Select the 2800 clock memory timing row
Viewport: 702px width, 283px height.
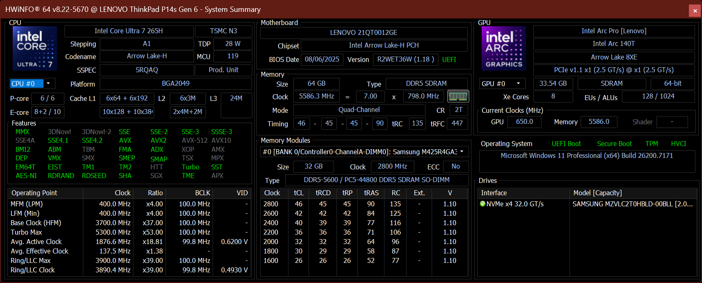tap(364, 204)
